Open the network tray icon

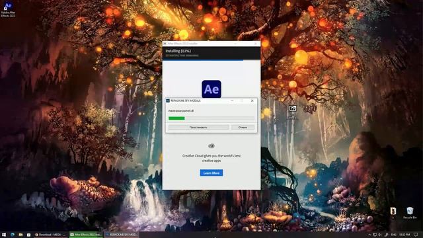375,235
